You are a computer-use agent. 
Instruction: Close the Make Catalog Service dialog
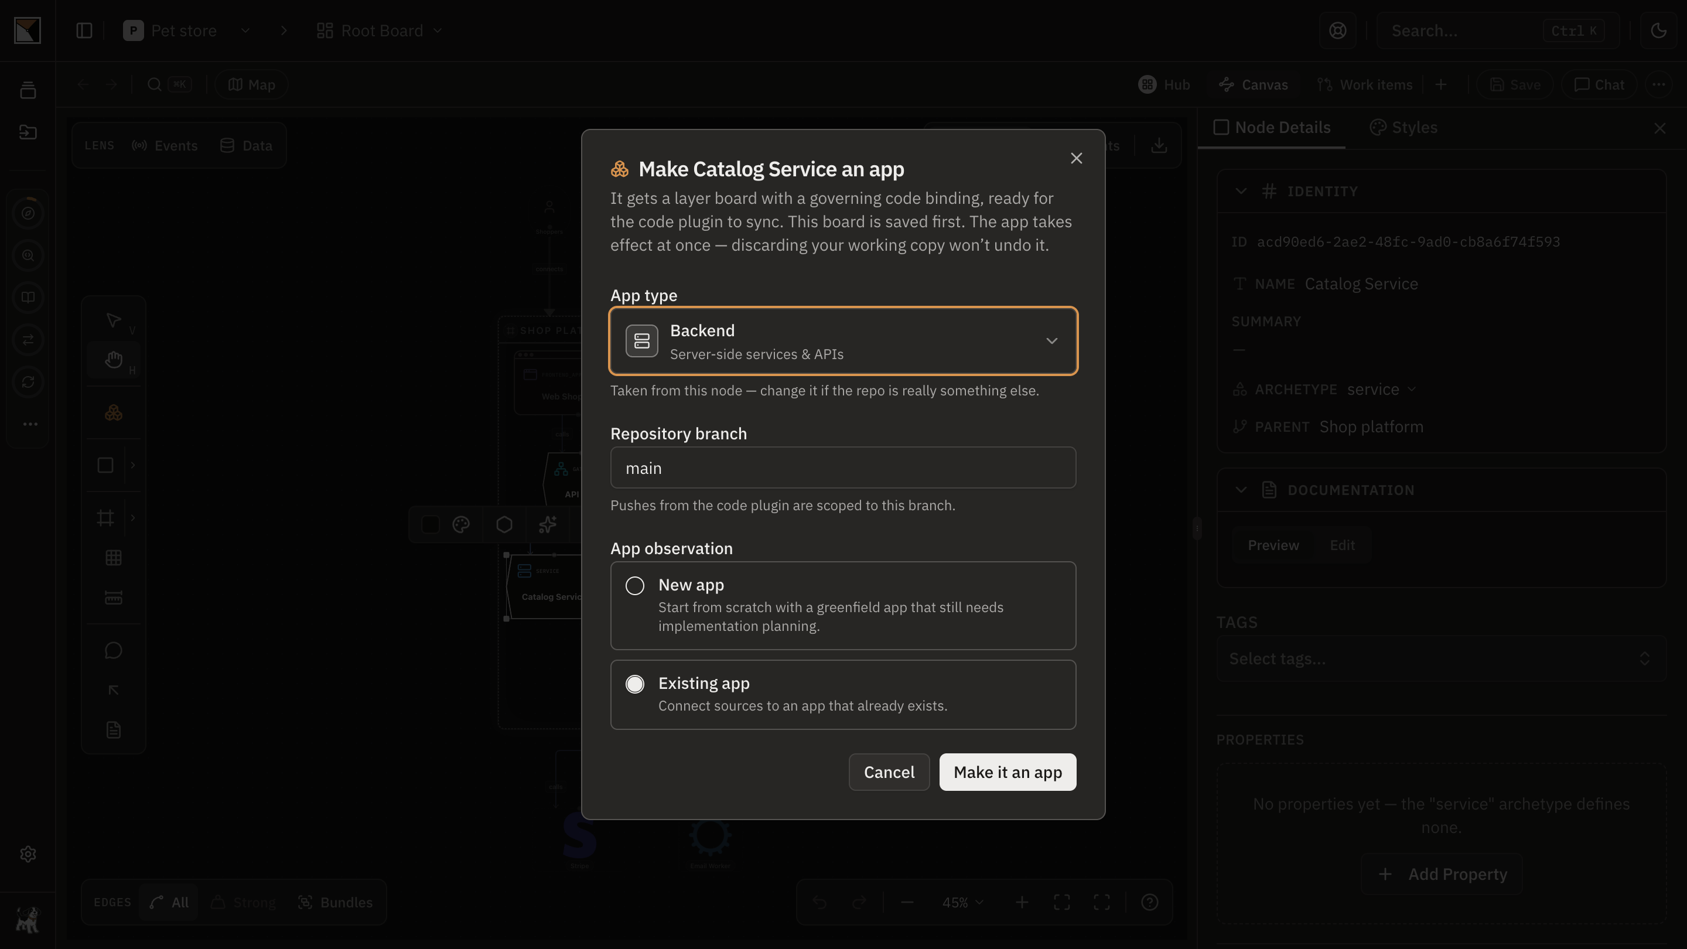click(1076, 159)
